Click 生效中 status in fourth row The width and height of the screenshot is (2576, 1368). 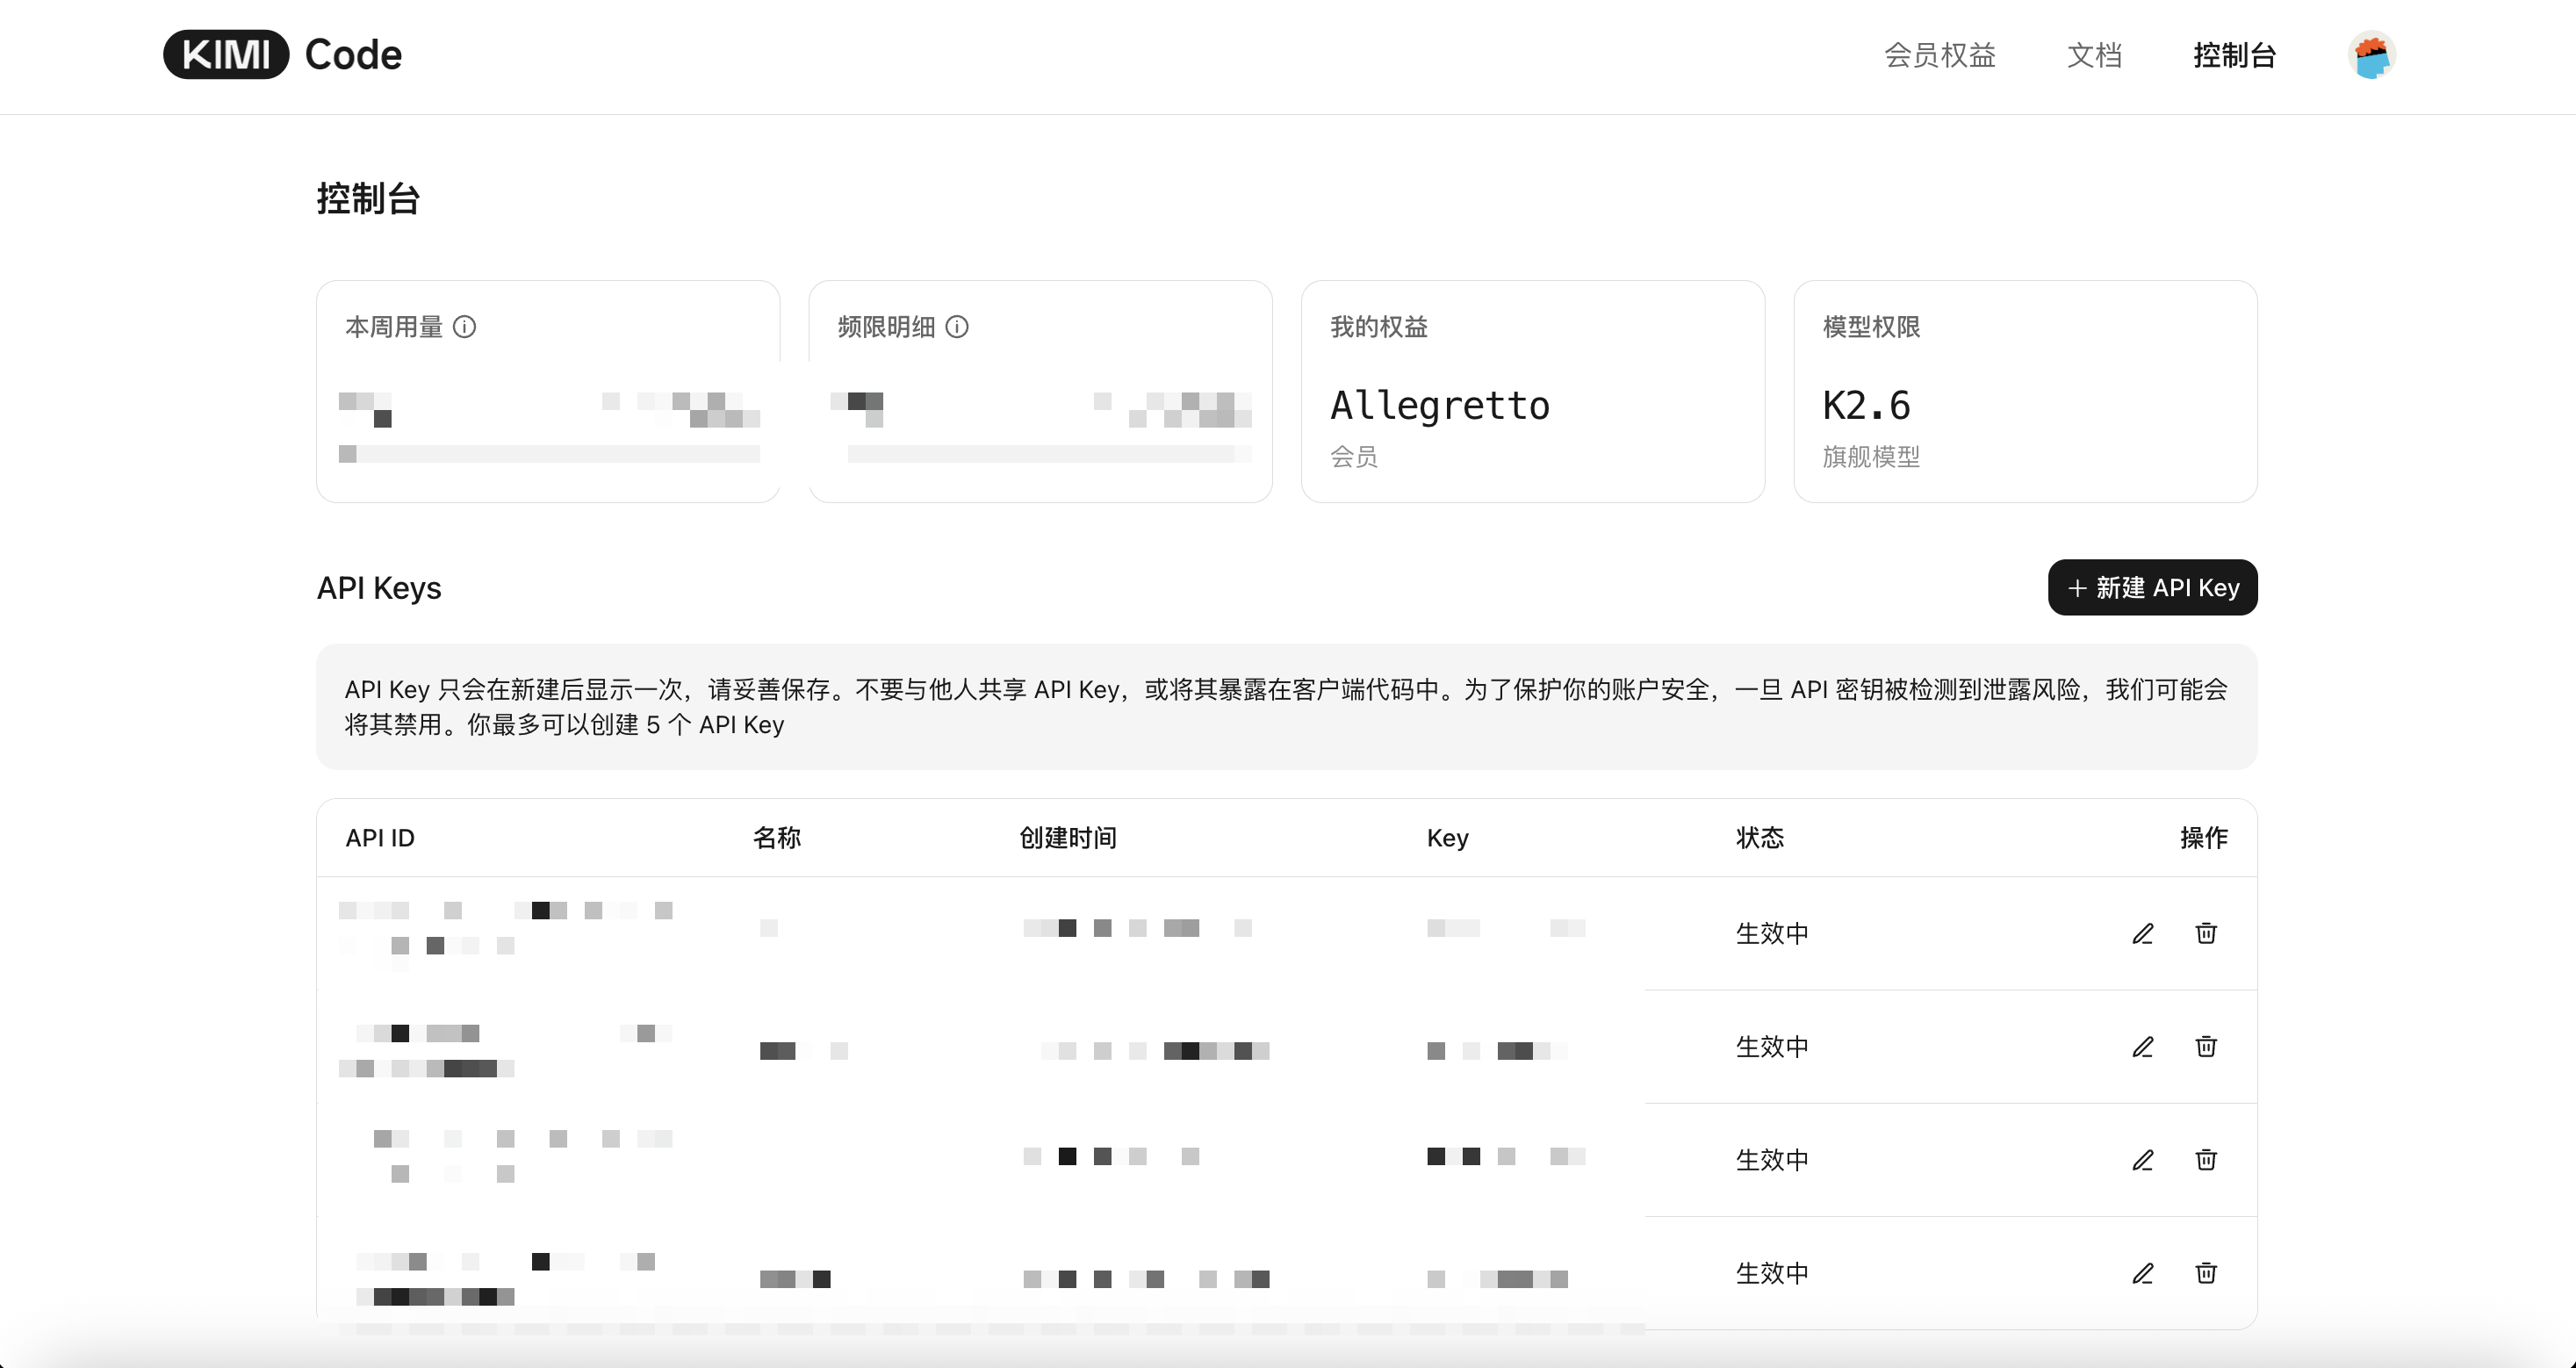point(1772,1272)
